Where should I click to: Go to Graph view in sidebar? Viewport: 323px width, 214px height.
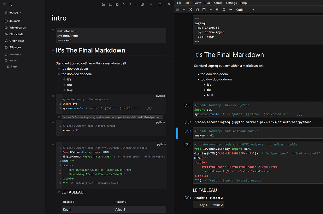16,41
